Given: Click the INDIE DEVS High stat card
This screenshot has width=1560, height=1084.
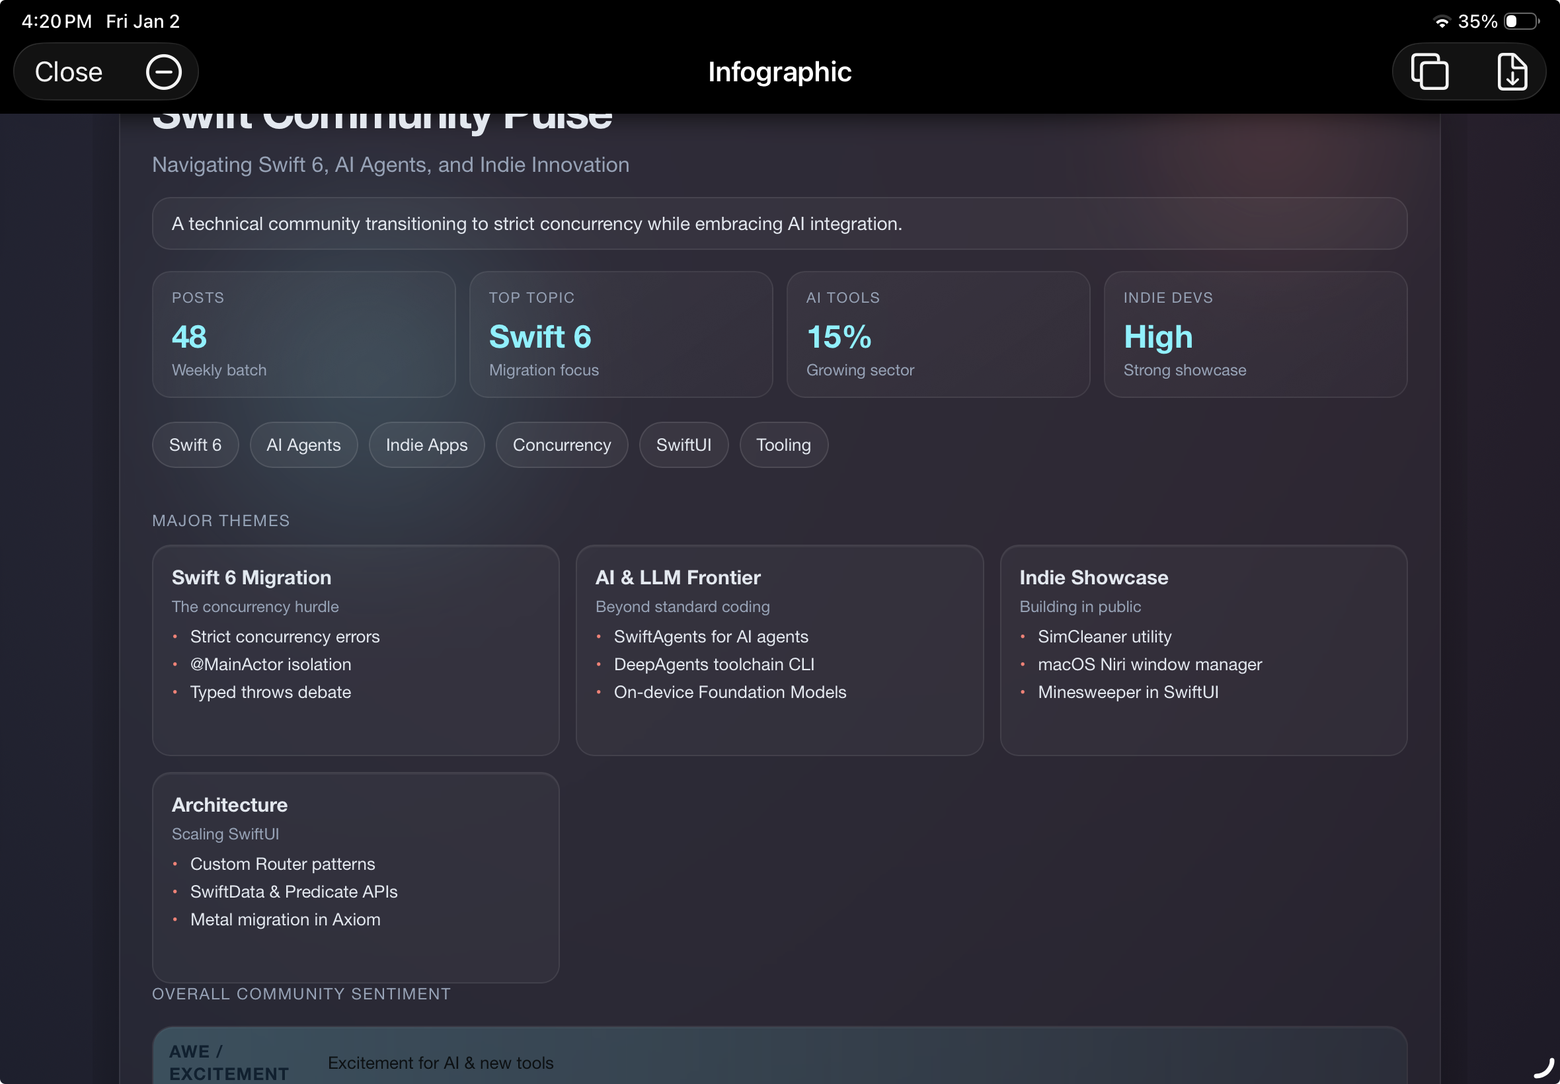Looking at the screenshot, I should point(1256,334).
